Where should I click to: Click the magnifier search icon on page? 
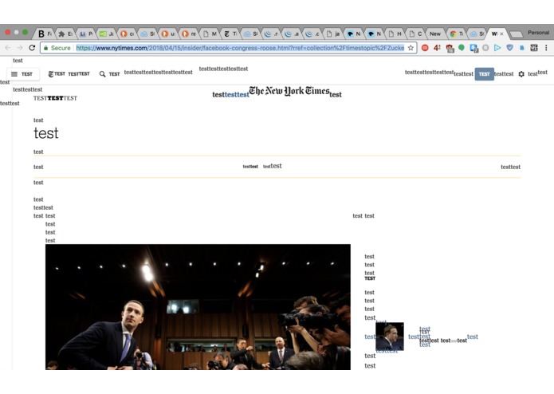coord(103,74)
